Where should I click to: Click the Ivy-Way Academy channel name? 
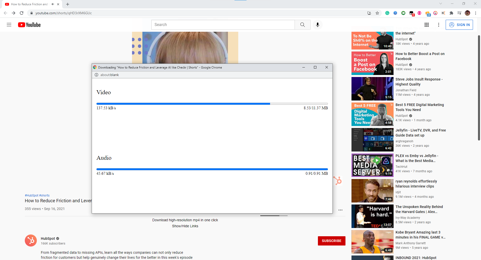[408, 218]
